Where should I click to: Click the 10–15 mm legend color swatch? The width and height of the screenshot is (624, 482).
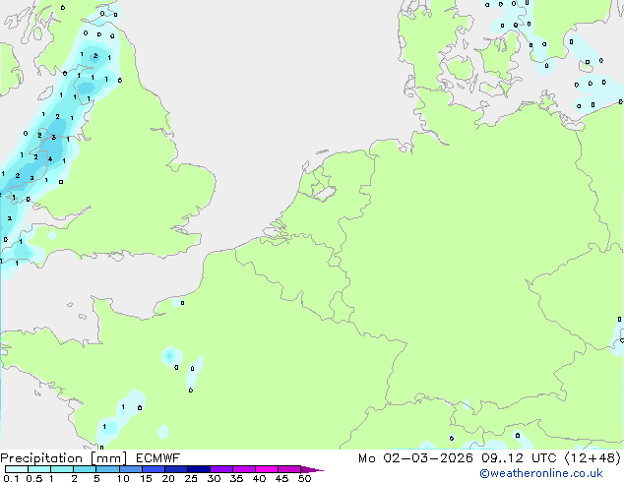pyautogui.click(x=131, y=469)
